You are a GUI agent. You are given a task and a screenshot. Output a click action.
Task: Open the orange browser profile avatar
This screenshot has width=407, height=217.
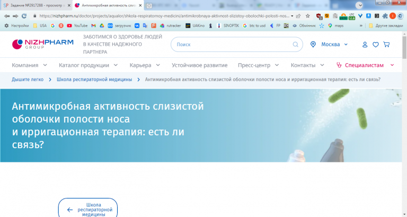pos(393,16)
